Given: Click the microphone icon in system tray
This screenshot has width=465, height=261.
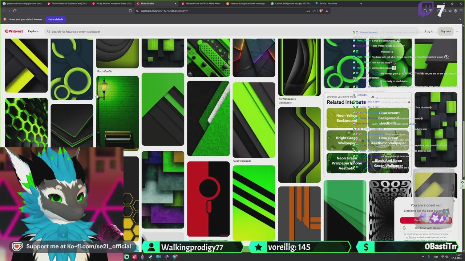Looking at the screenshot, I should point(429,257).
